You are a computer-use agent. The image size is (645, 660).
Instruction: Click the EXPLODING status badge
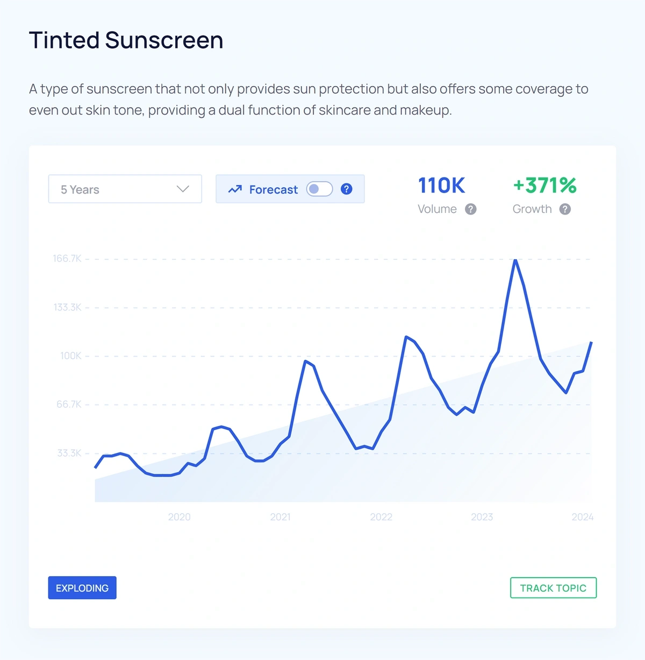(x=82, y=588)
